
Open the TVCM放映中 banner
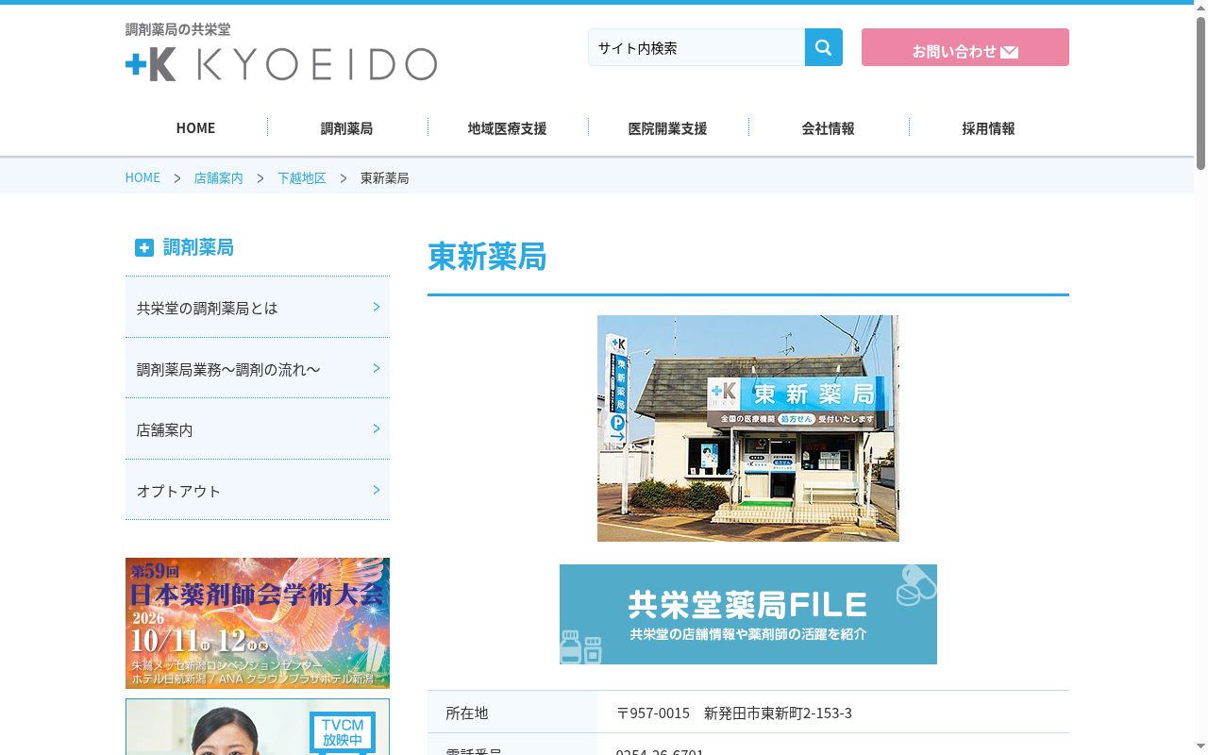(x=258, y=727)
